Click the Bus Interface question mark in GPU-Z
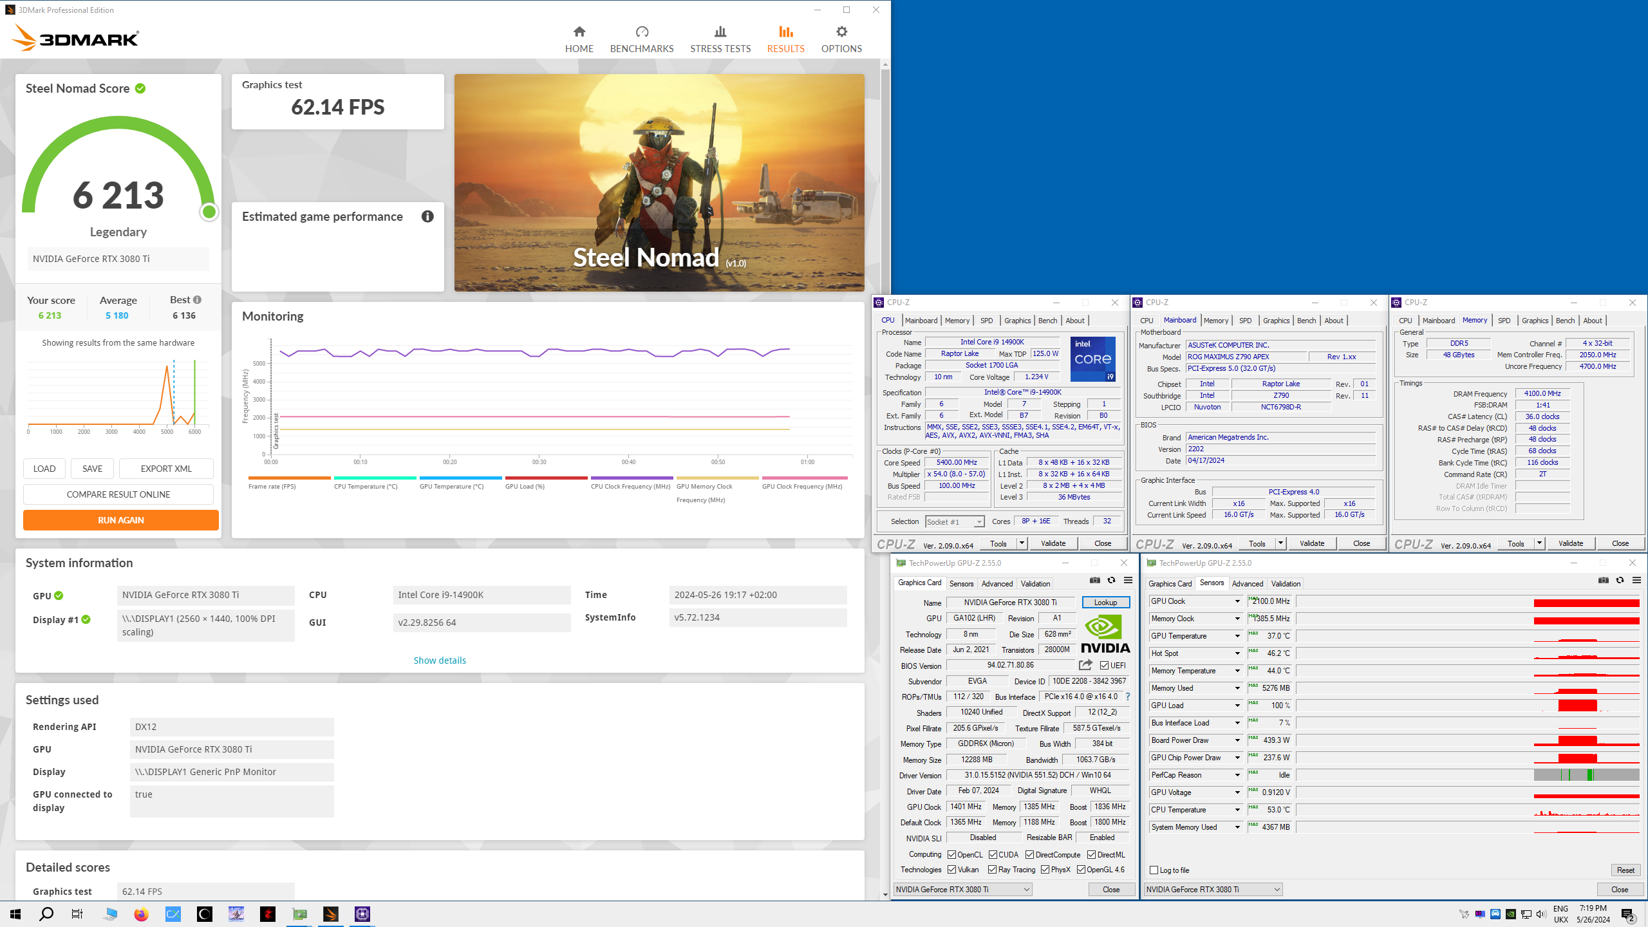The height and width of the screenshot is (927, 1648). [1127, 697]
